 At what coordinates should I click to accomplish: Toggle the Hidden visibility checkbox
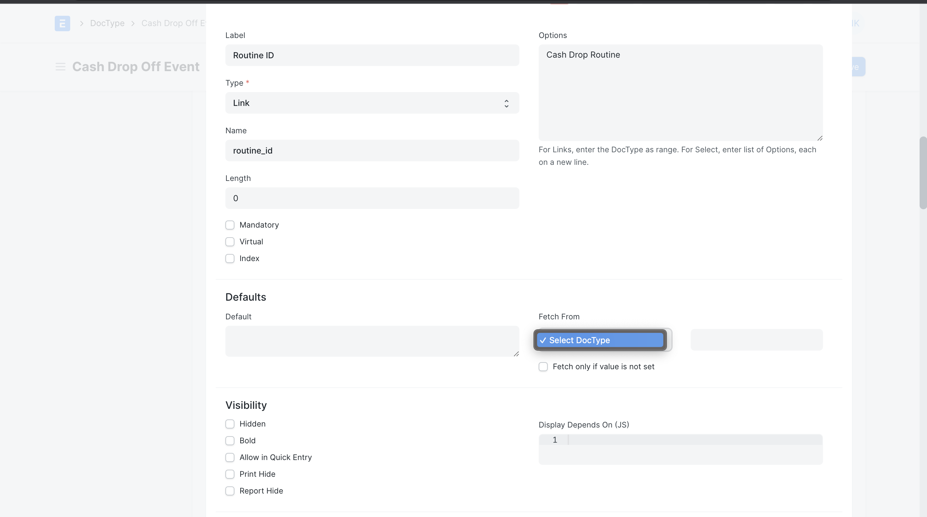pyautogui.click(x=230, y=424)
